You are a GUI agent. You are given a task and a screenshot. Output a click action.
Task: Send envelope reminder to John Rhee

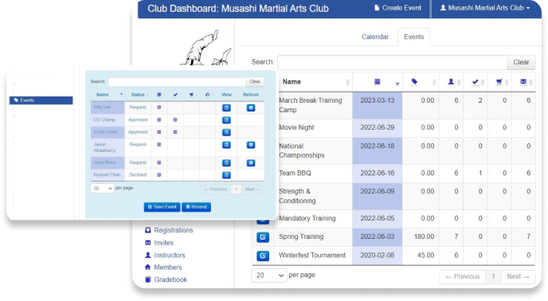click(251, 163)
